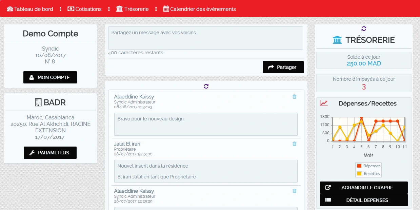Viewport: 420px width, 210px height.
Task: Go to Trésorerie in the navbar
Action: pyautogui.click(x=133, y=9)
